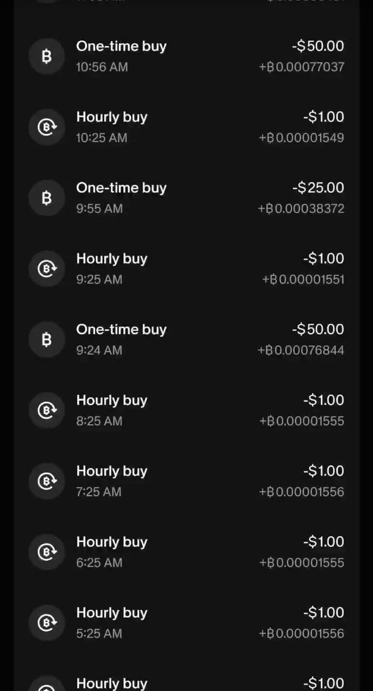
Task: Open the 9:55 AM One-time buy entry
Action: coord(186,198)
